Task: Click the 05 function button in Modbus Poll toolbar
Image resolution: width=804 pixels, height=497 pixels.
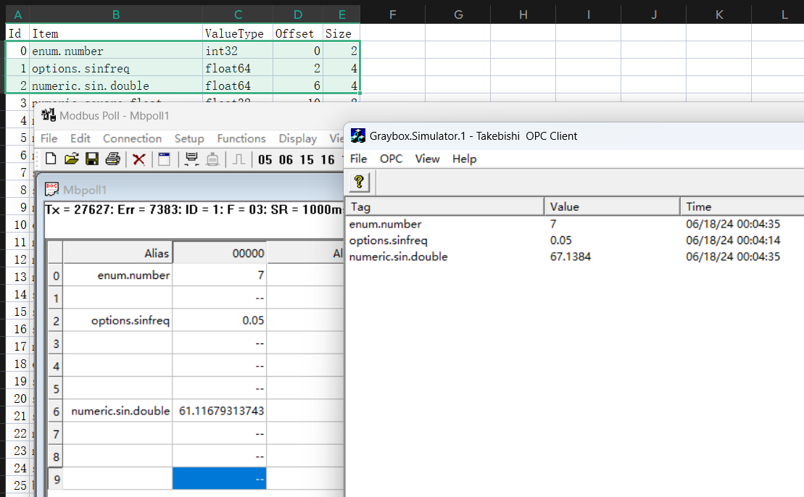Action: point(265,160)
